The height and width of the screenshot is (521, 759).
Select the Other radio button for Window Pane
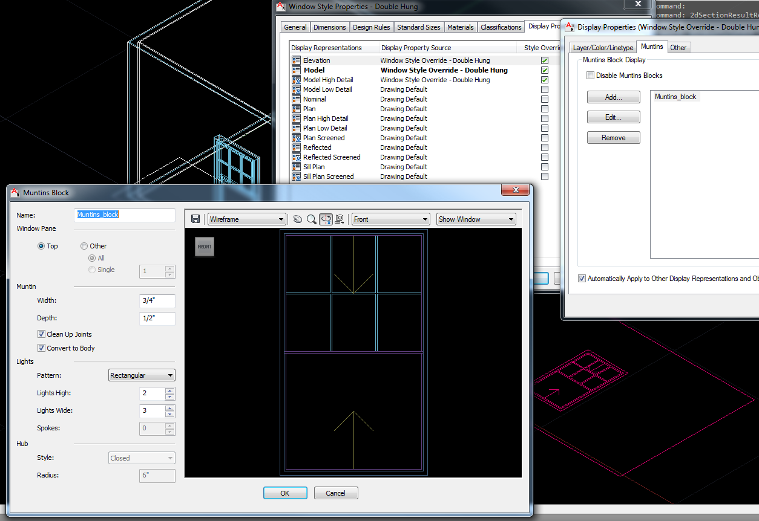84,245
